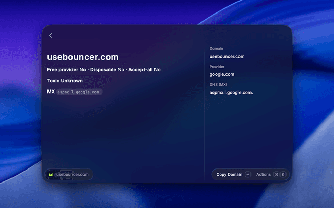Go back using the left chevron

(51, 36)
